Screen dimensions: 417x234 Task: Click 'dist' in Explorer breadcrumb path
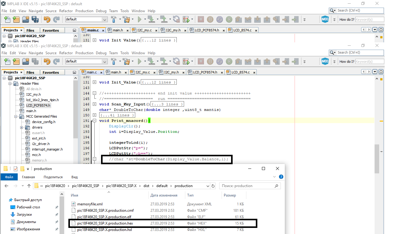147,186
